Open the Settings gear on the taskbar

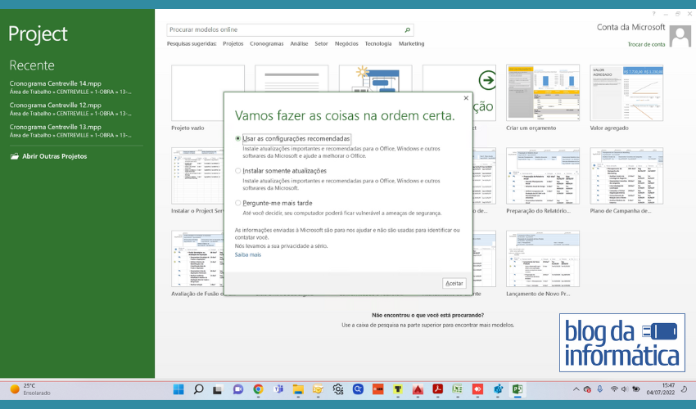pyautogui.click(x=338, y=389)
